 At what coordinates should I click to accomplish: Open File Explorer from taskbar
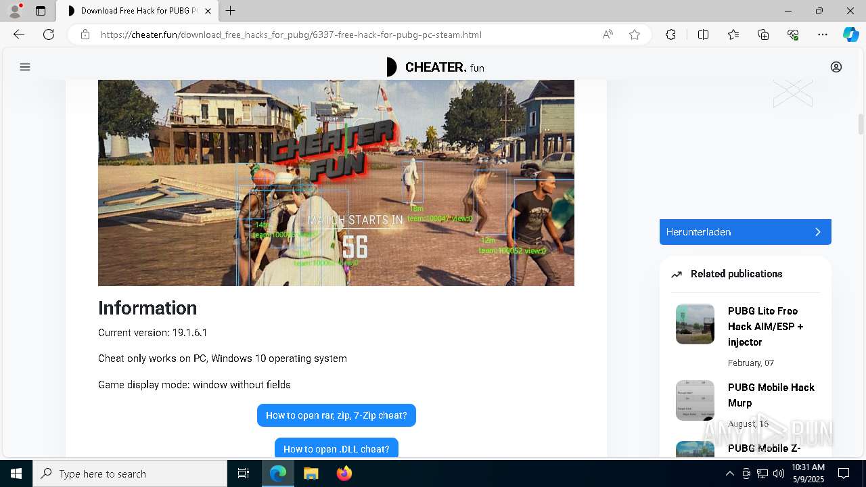coord(311,473)
